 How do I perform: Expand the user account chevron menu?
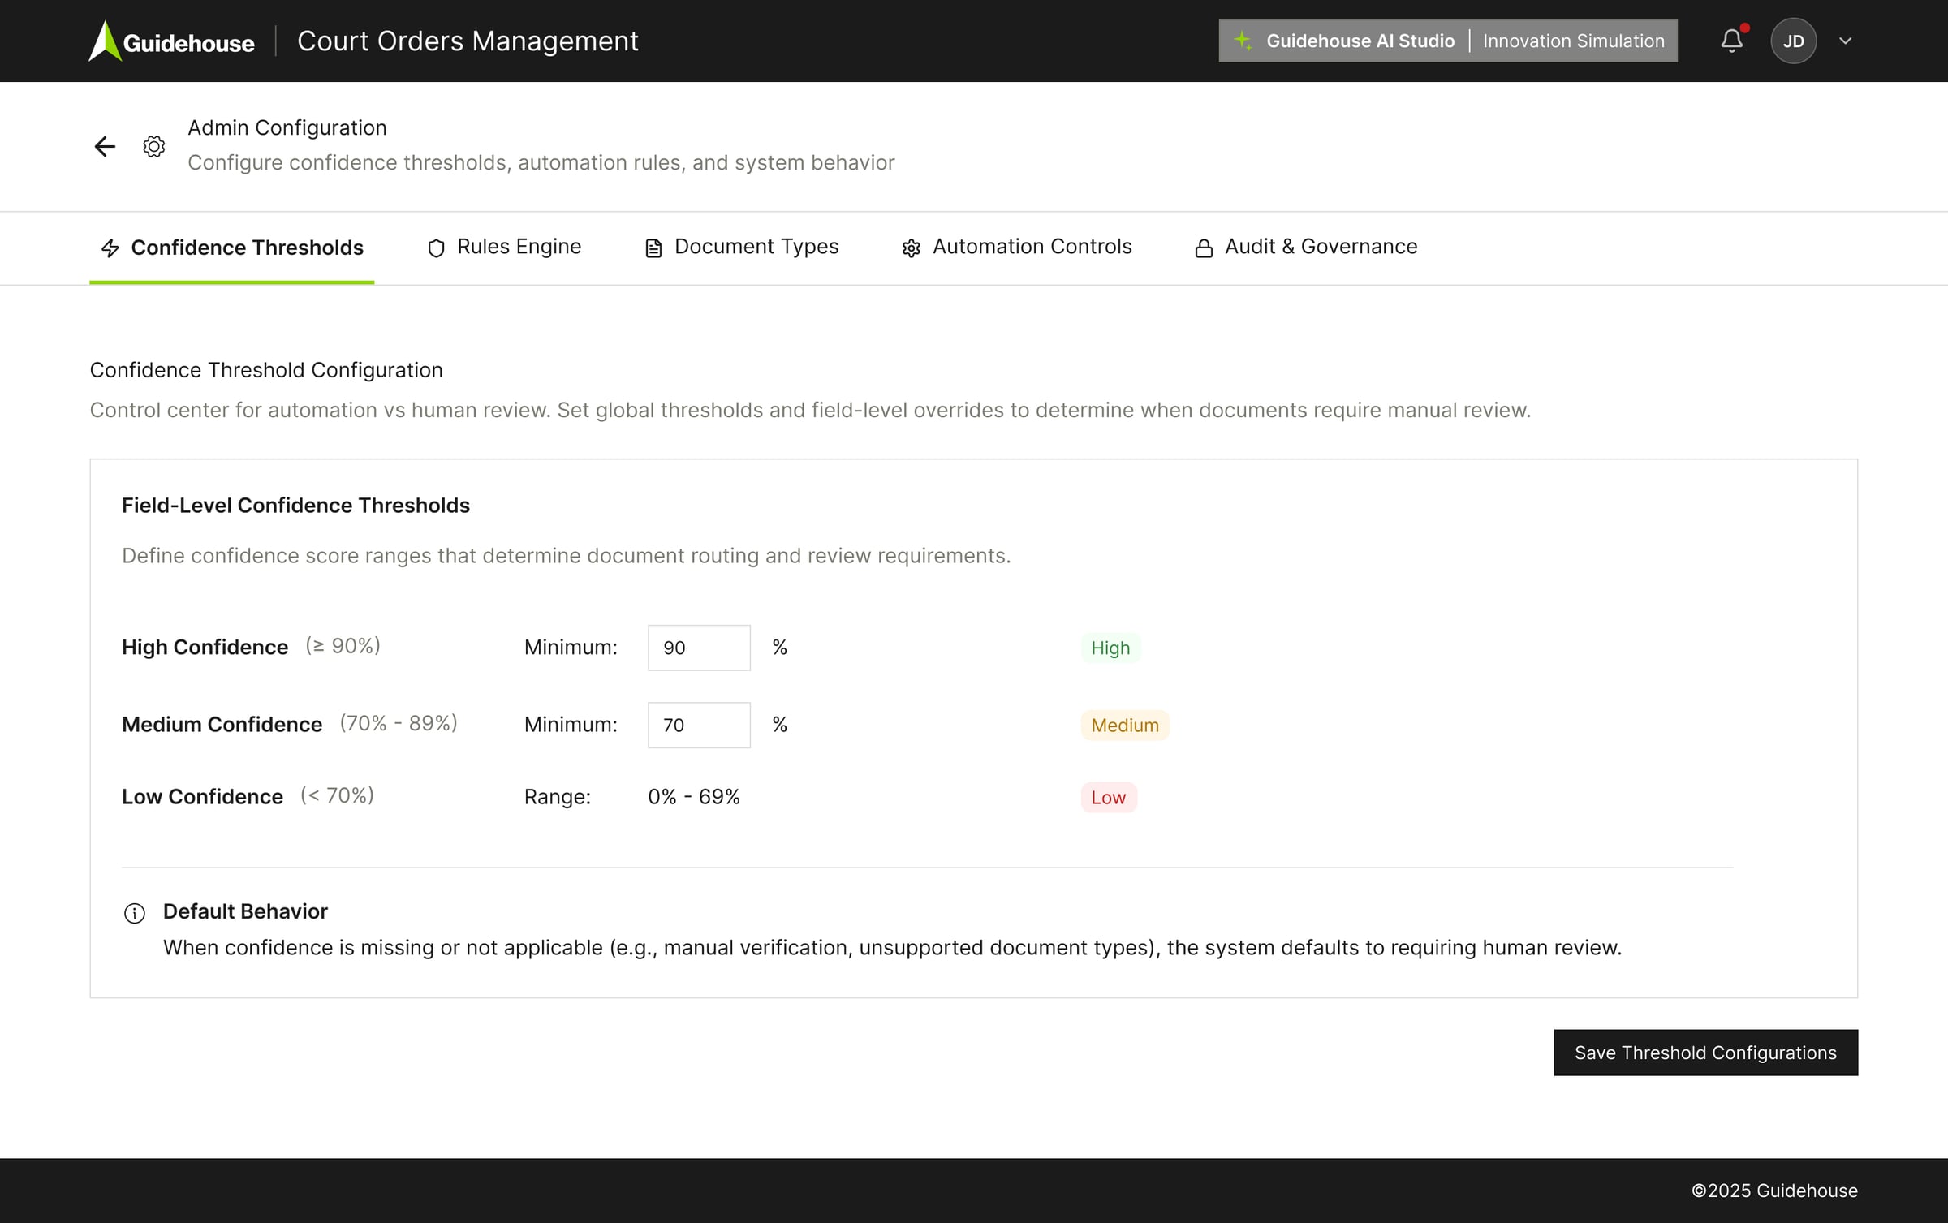click(1845, 40)
